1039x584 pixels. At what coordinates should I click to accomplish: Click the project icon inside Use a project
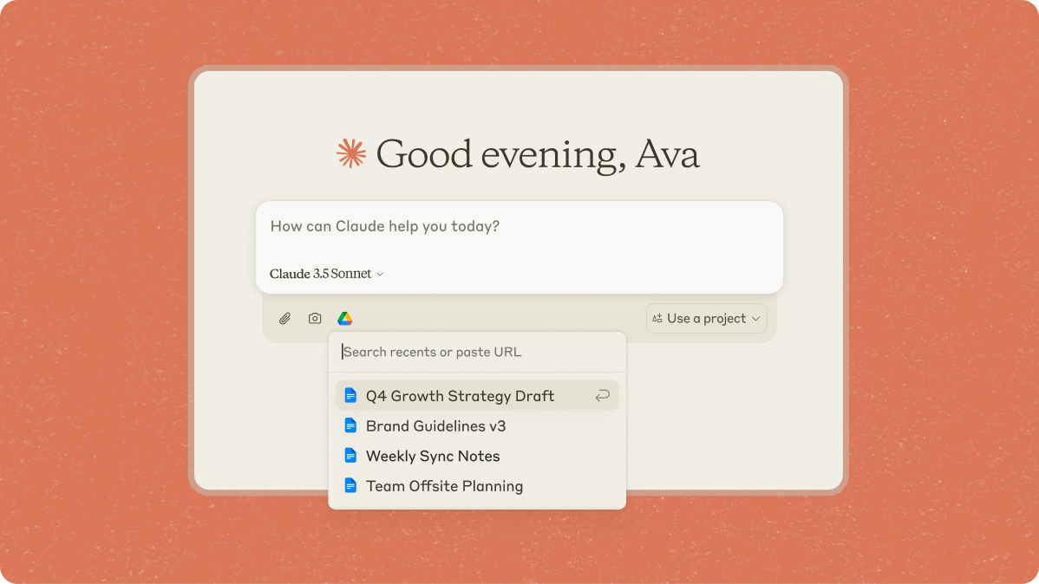pos(657,319)
